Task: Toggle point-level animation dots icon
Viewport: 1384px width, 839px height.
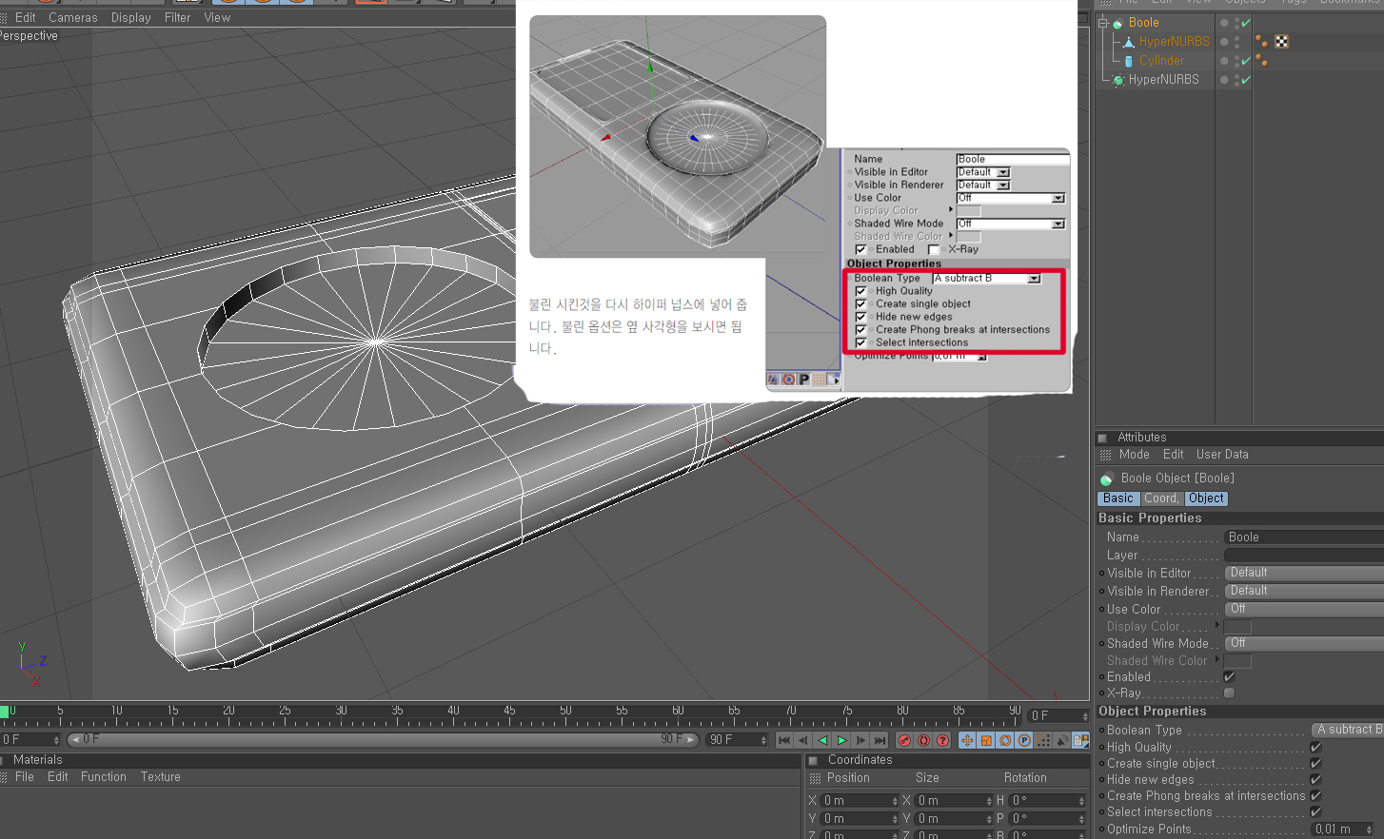Action: pyautogui.click(x=1043, y=740)
